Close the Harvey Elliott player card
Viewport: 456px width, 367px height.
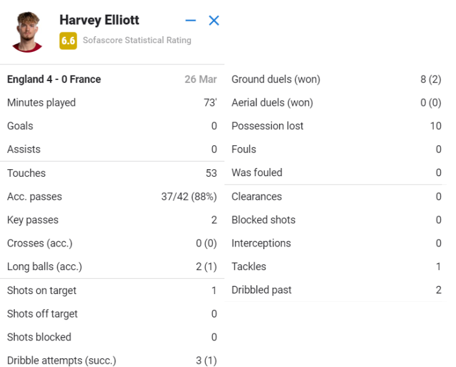click(x=214, y=20)
